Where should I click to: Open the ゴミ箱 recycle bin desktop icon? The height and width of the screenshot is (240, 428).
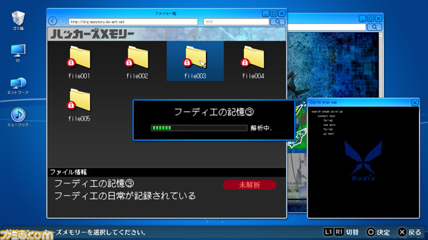[x=18, y=20]
